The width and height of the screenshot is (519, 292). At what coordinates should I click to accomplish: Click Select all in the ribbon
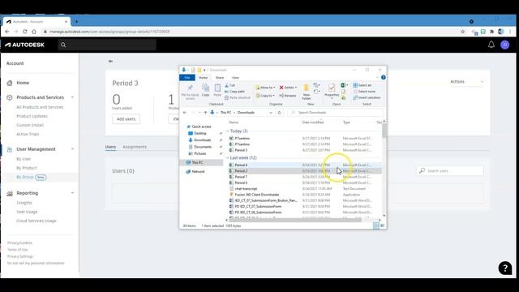362,85
